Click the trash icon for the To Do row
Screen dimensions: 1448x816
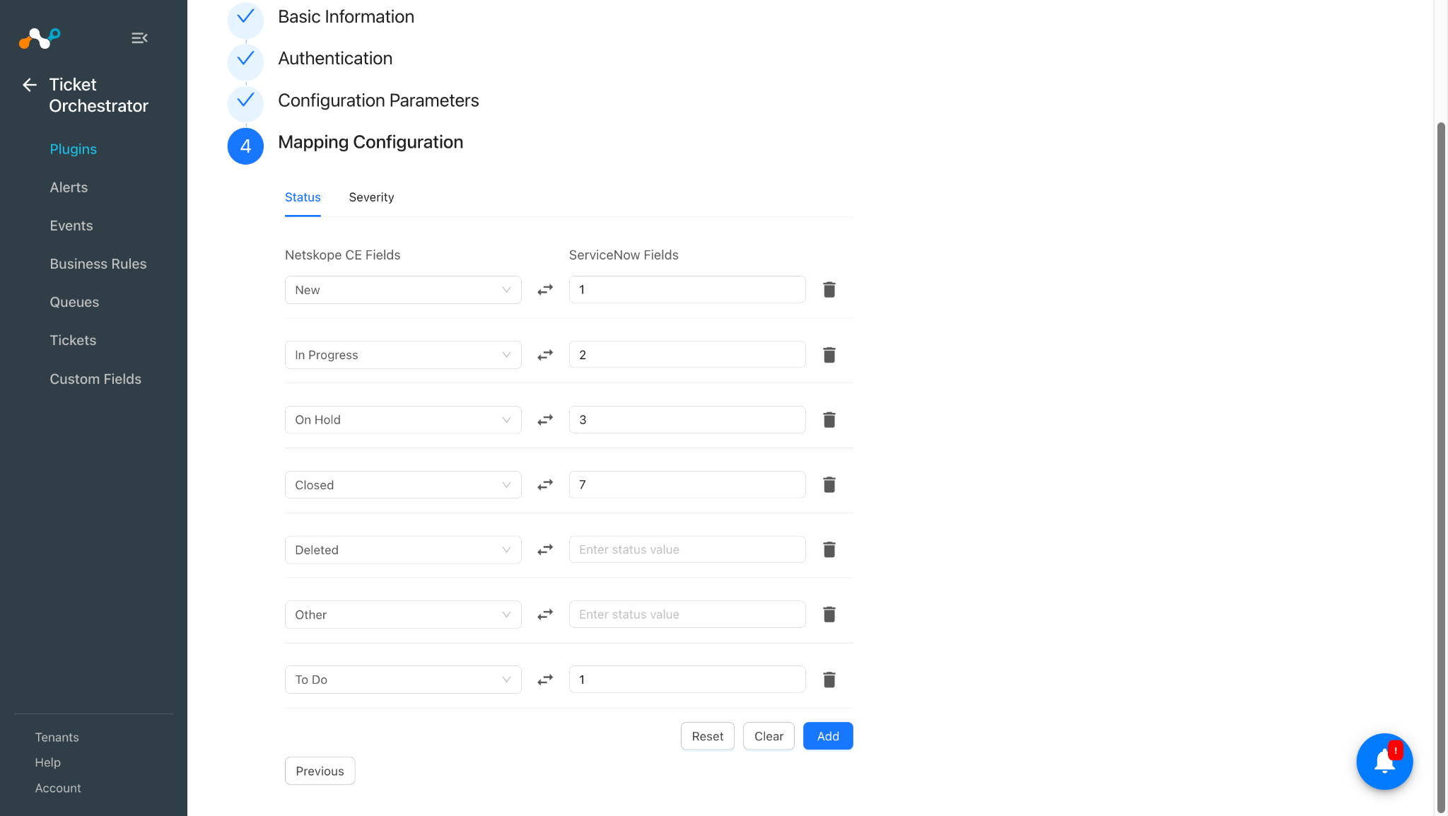tap(829, 680)
